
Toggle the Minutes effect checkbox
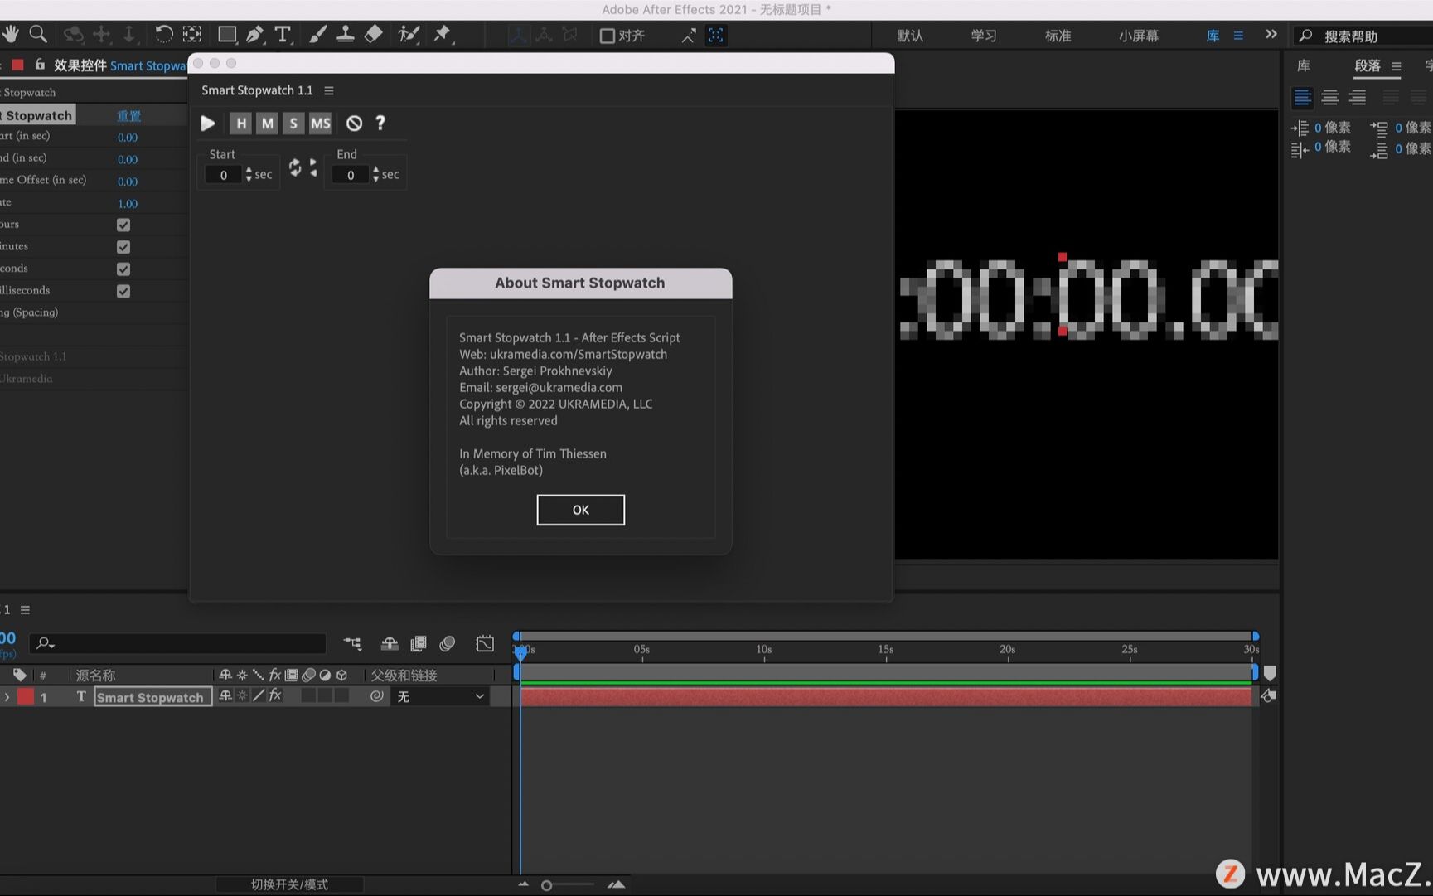coord(123,247)
